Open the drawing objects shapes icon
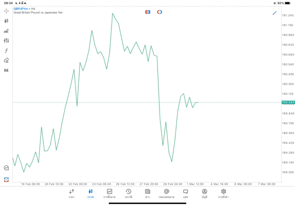This screenshot has height=206, width=295. tap(6, 60)
